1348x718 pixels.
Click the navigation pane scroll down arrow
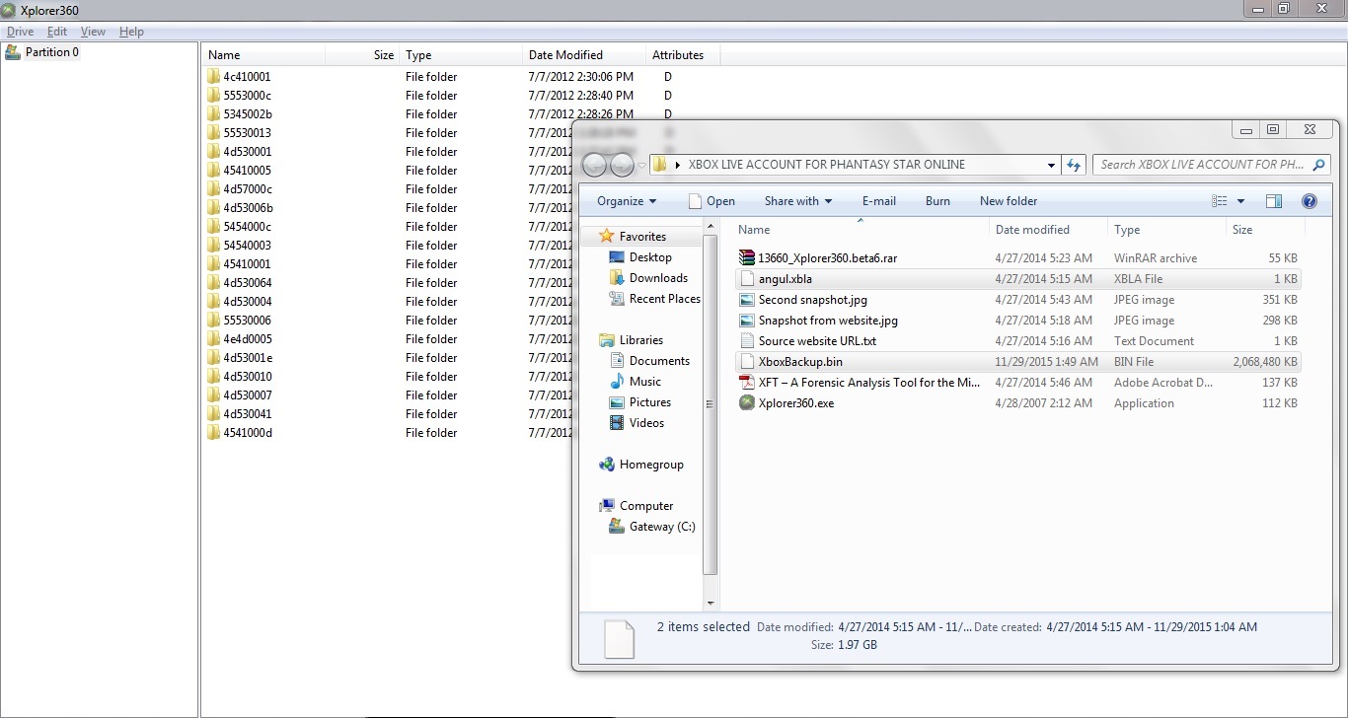pyautogui.click(x=710, y=603)
